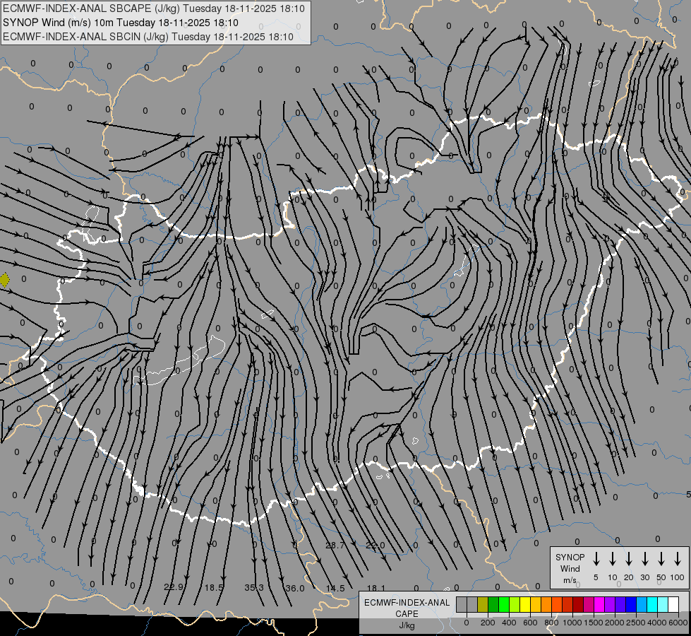The width and height of the screenshot is (691, 636).
Task: Click the SYNOP Wind 10m title line
Action: click(x=120, y=23)
